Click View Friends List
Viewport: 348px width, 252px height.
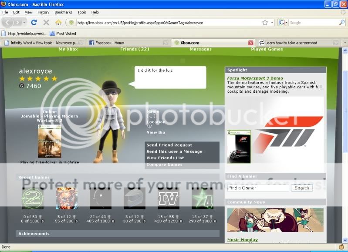[165, 158]
